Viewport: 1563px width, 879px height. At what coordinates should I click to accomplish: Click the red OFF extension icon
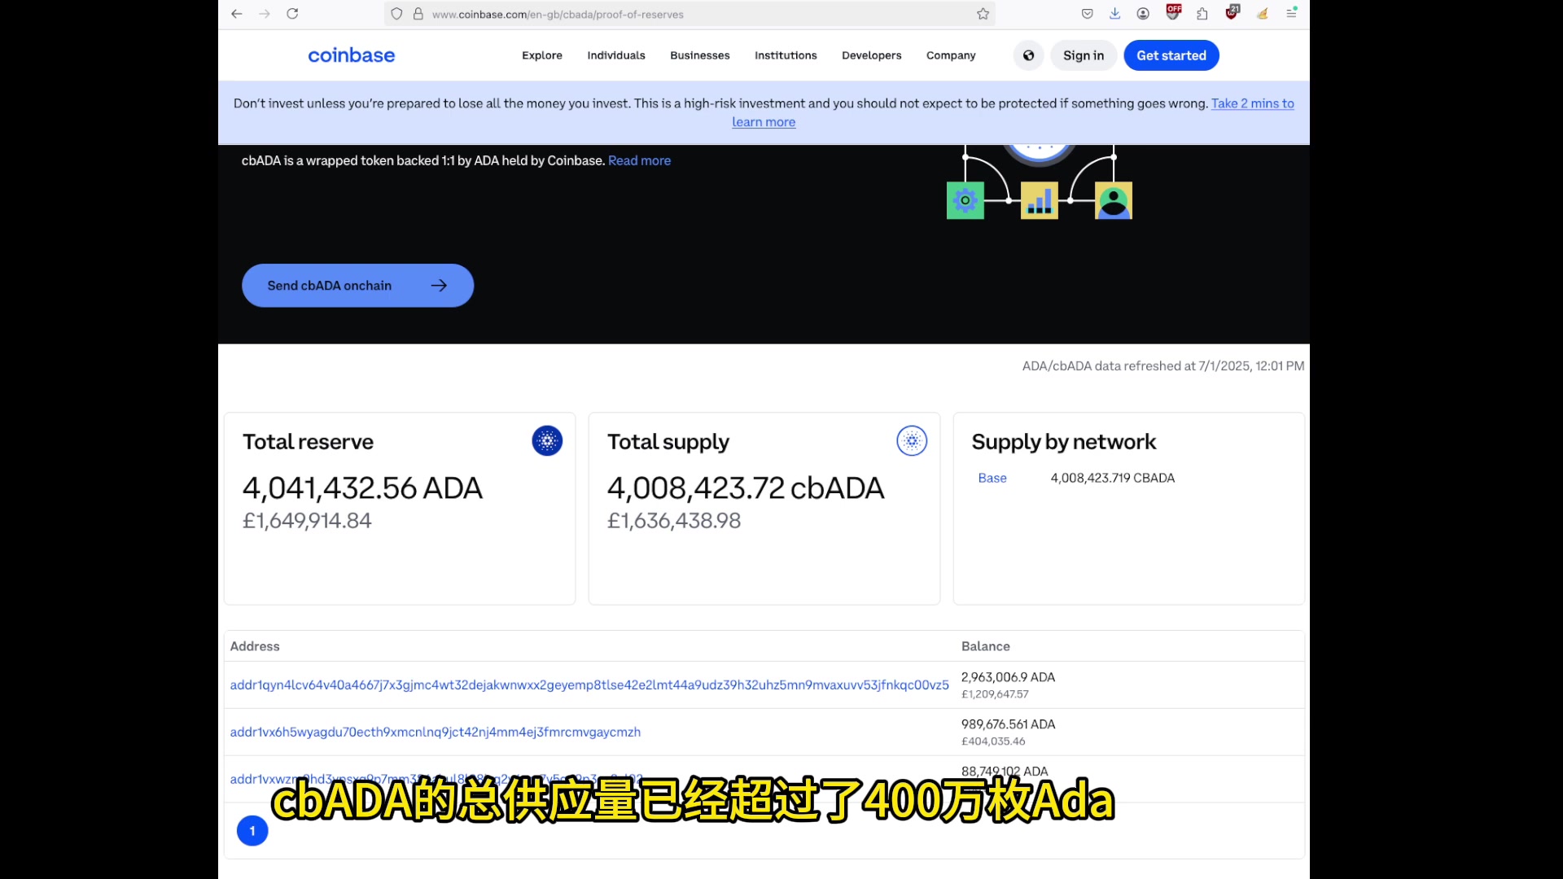pos(1173,12)
